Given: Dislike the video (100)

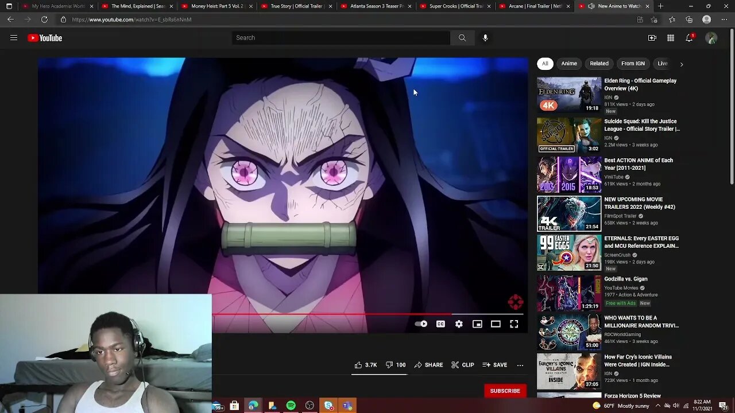Looking at the screenshot, I should coord(396,365).
